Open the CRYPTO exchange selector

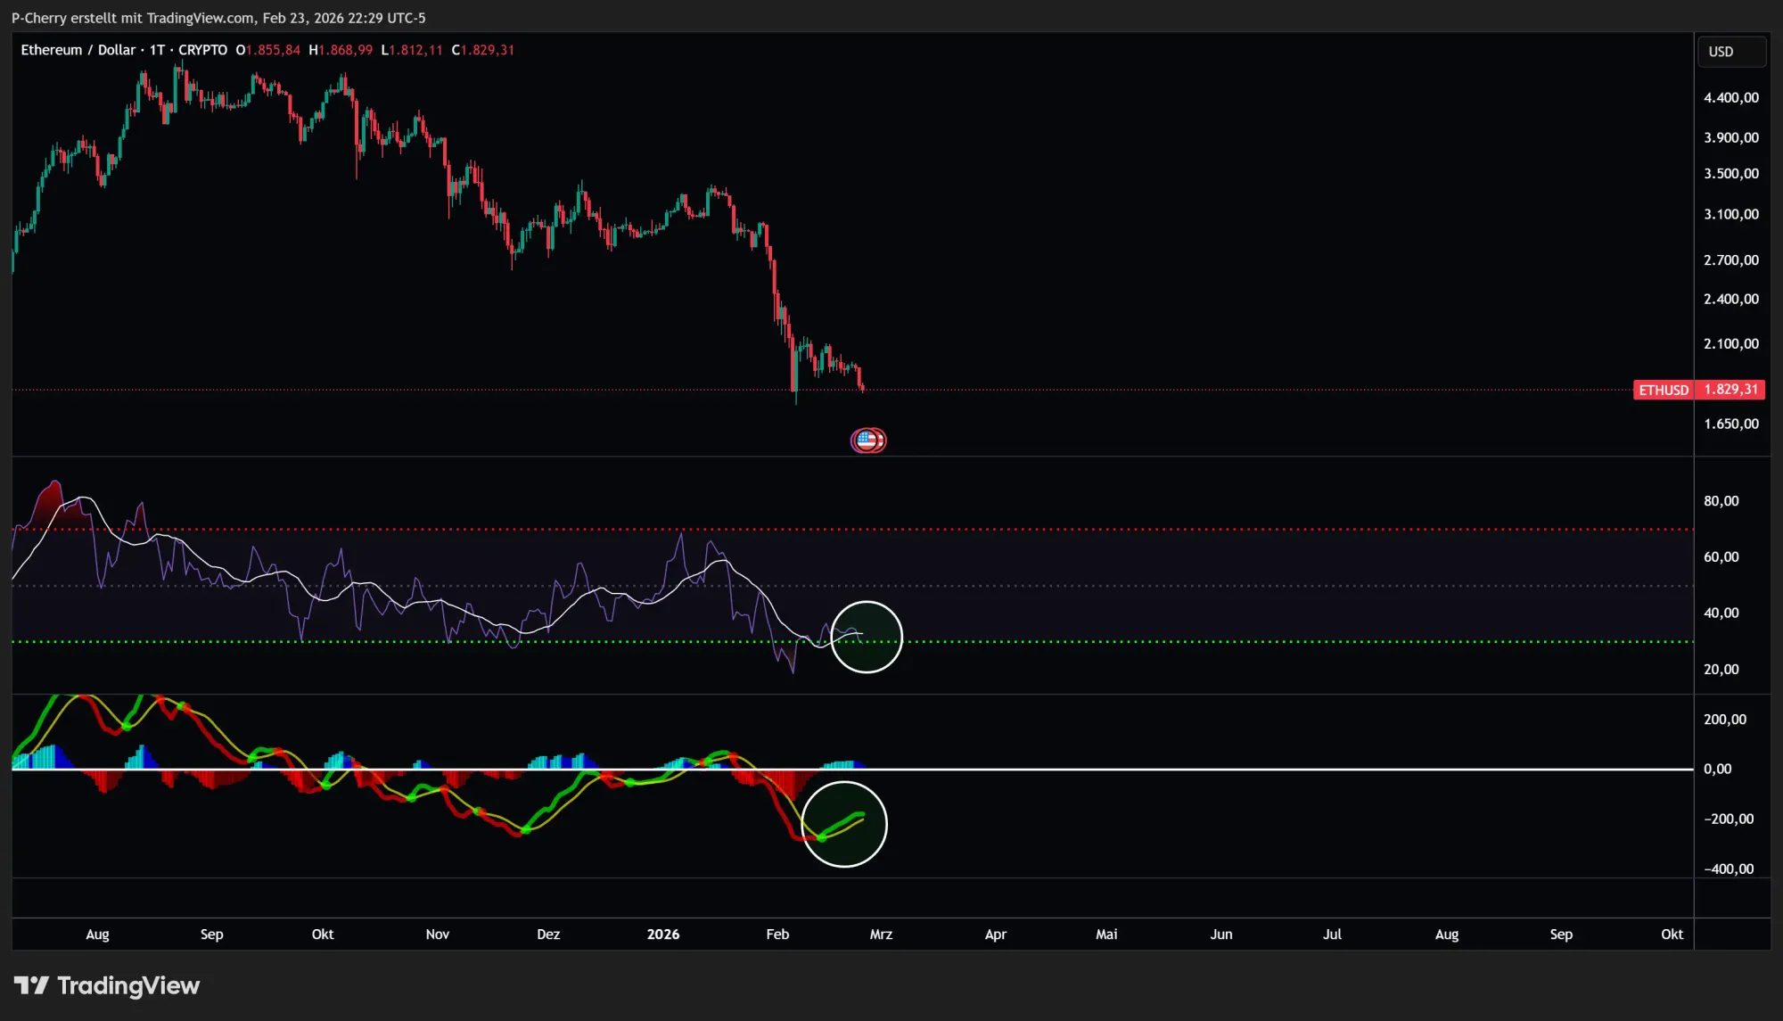pyautogui.click(x=202, y=50)
